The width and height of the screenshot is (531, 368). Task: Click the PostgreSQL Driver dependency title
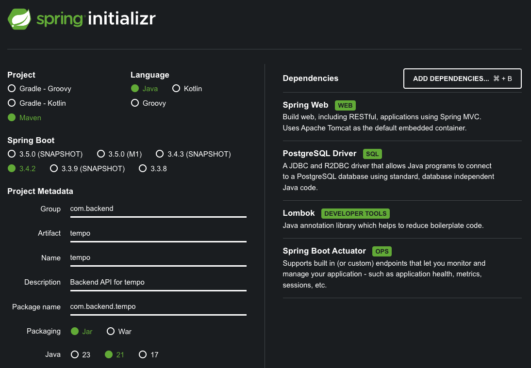click(x=319, y=154)
